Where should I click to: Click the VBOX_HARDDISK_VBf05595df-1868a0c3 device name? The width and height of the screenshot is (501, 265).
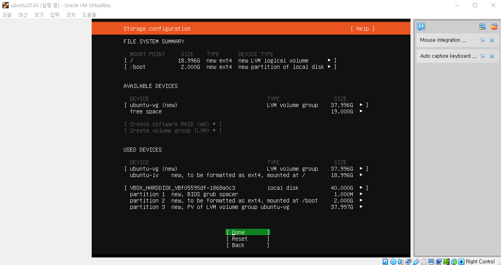[183, 188]
